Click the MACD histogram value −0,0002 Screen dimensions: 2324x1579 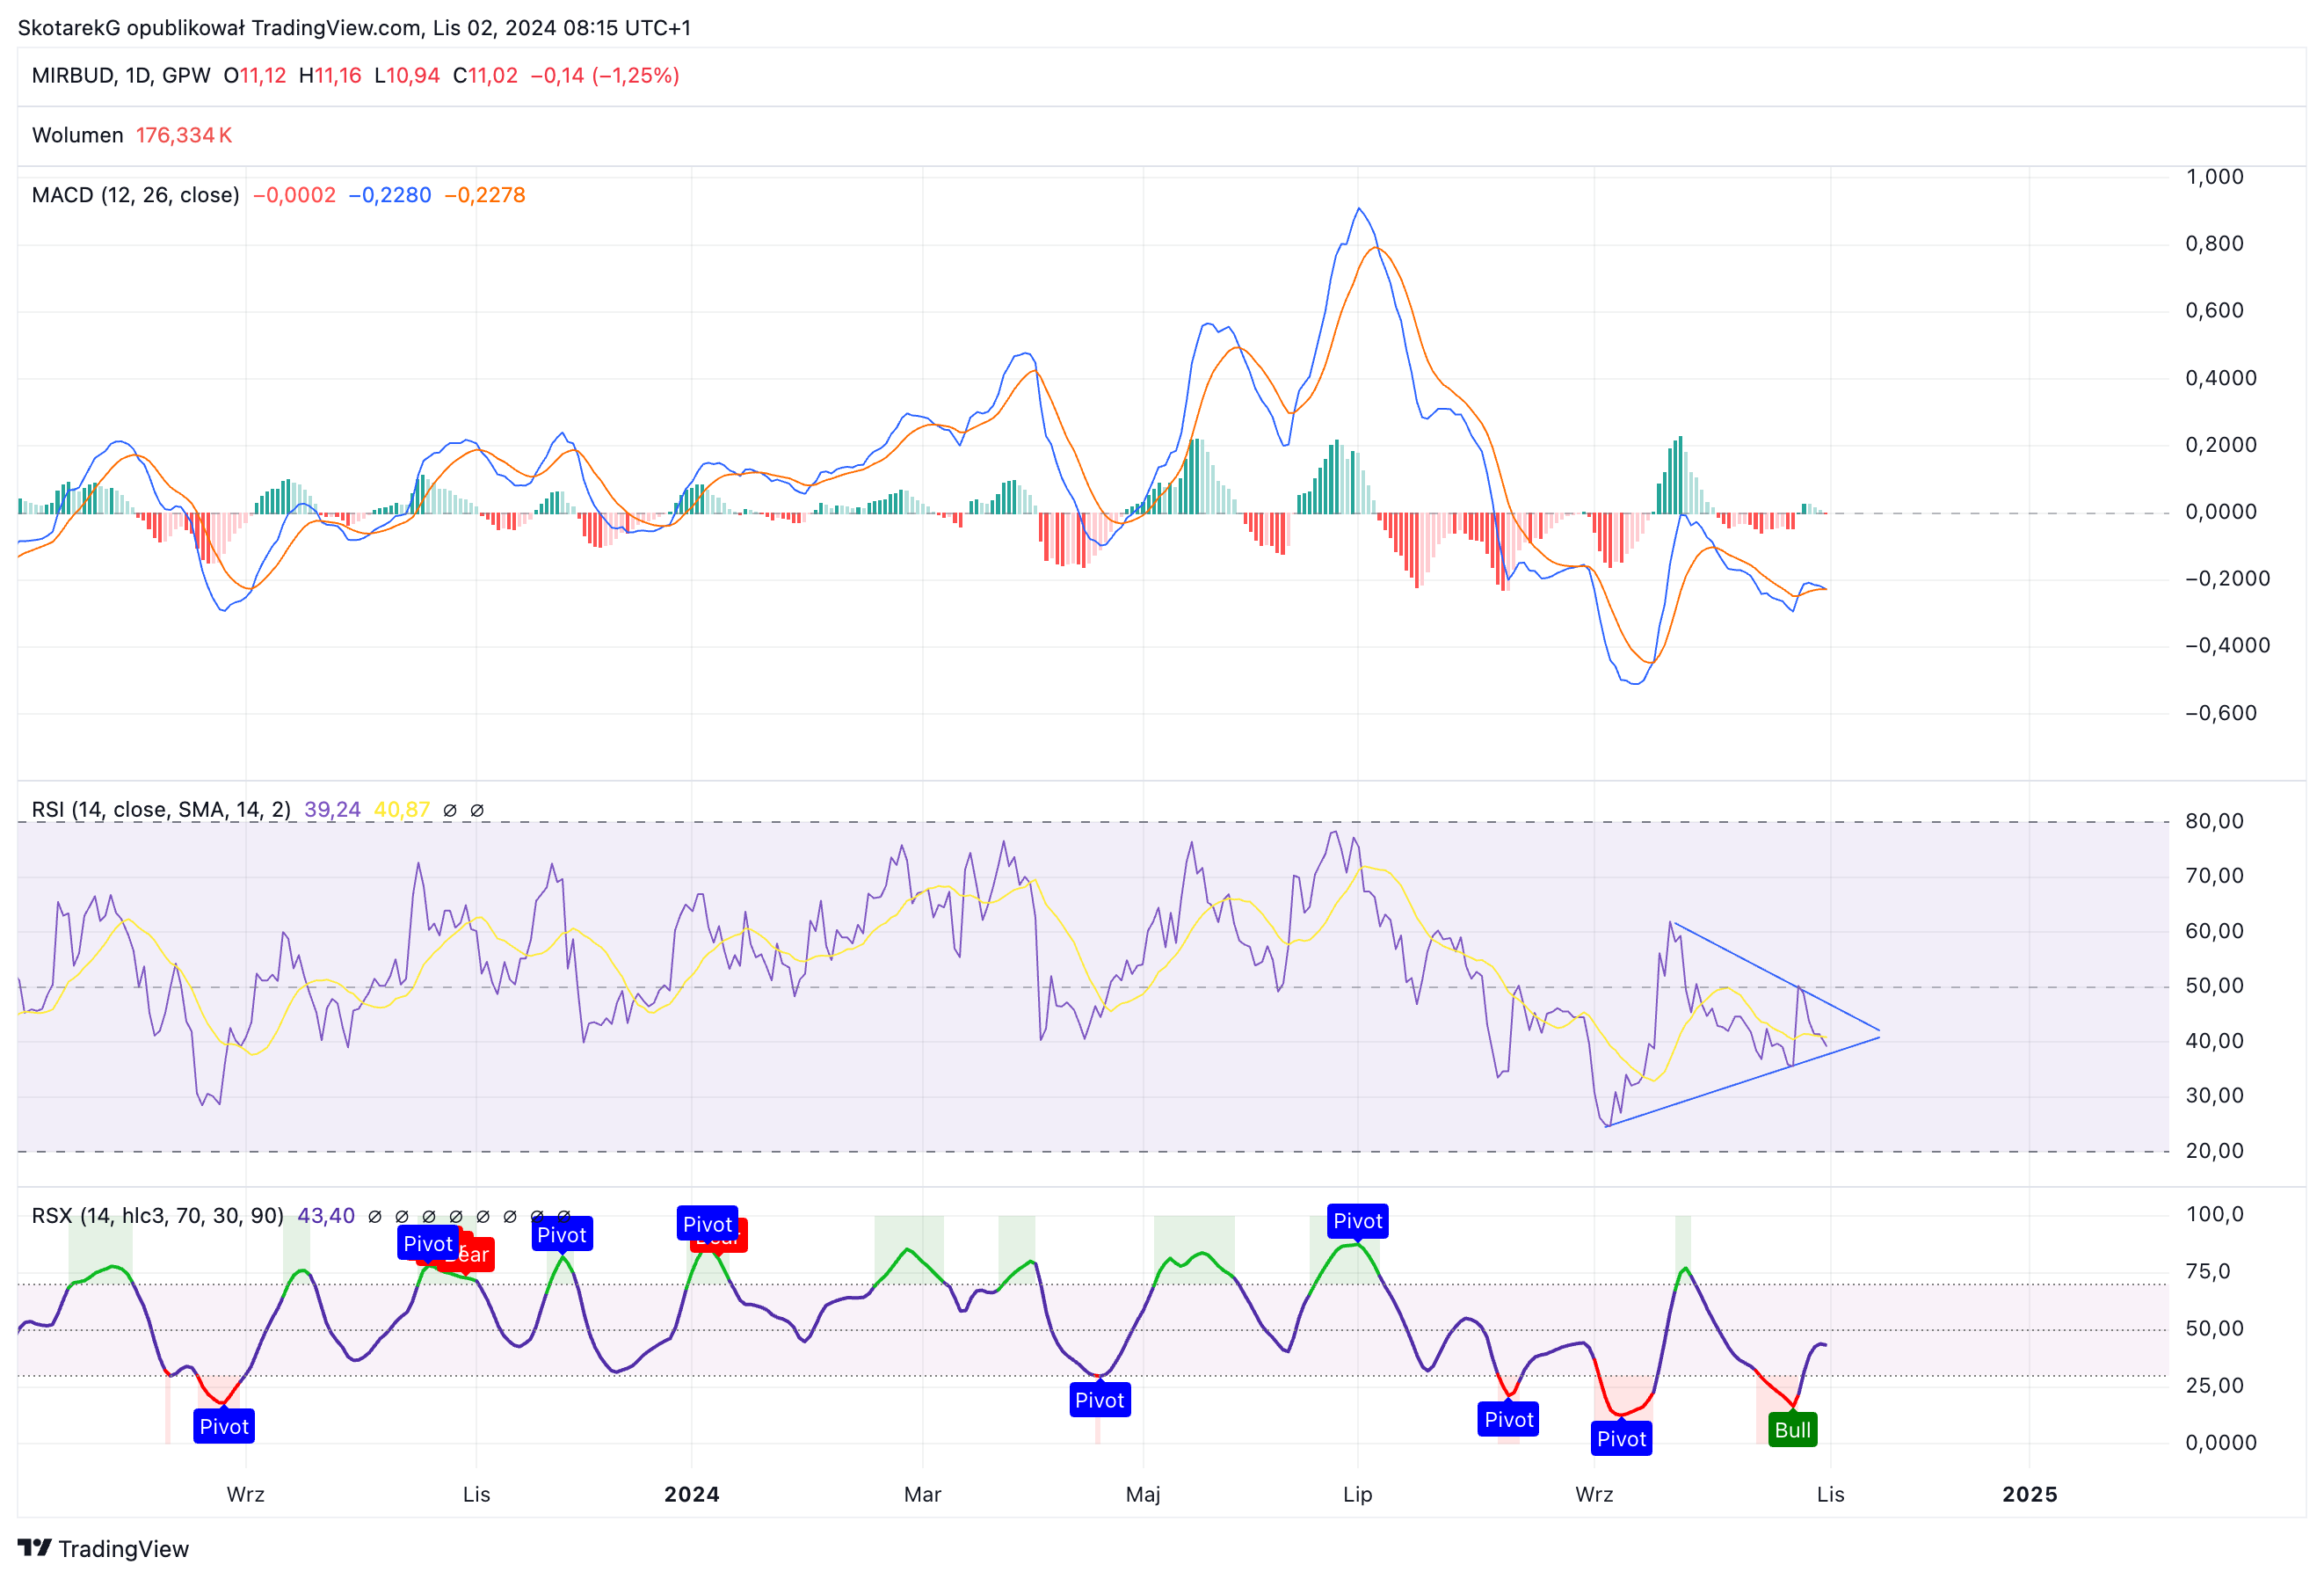[294, 195]
